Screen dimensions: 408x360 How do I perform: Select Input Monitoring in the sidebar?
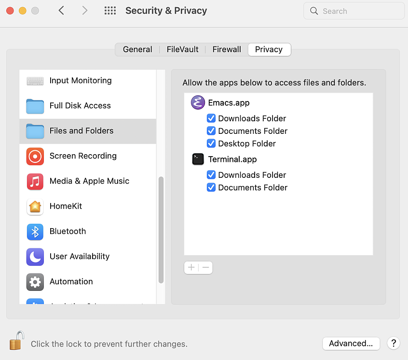[x=88, y=81]
